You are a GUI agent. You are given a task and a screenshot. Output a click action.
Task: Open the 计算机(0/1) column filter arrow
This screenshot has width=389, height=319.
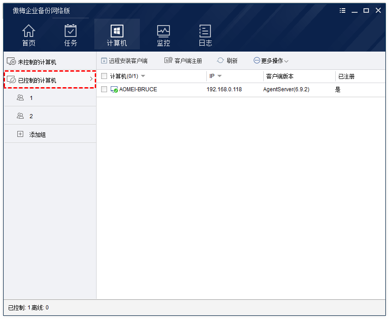[143, 76]
